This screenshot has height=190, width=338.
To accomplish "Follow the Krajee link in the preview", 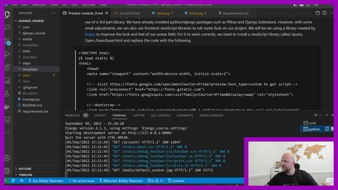I will (90, 34).
